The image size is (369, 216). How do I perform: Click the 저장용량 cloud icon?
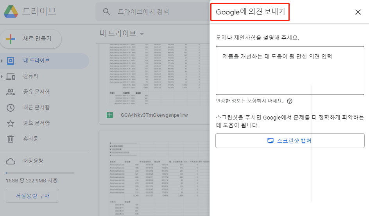tap(11, 161)
